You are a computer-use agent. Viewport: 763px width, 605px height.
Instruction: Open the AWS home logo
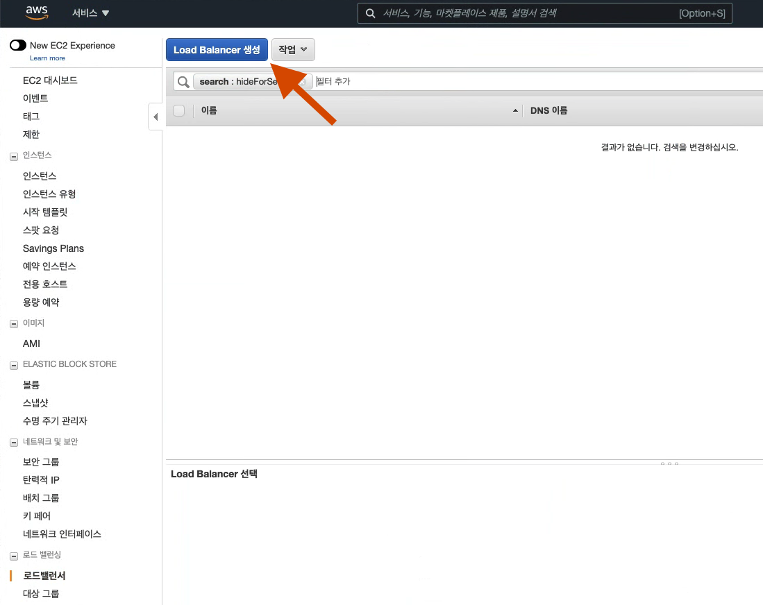(37, 12)
